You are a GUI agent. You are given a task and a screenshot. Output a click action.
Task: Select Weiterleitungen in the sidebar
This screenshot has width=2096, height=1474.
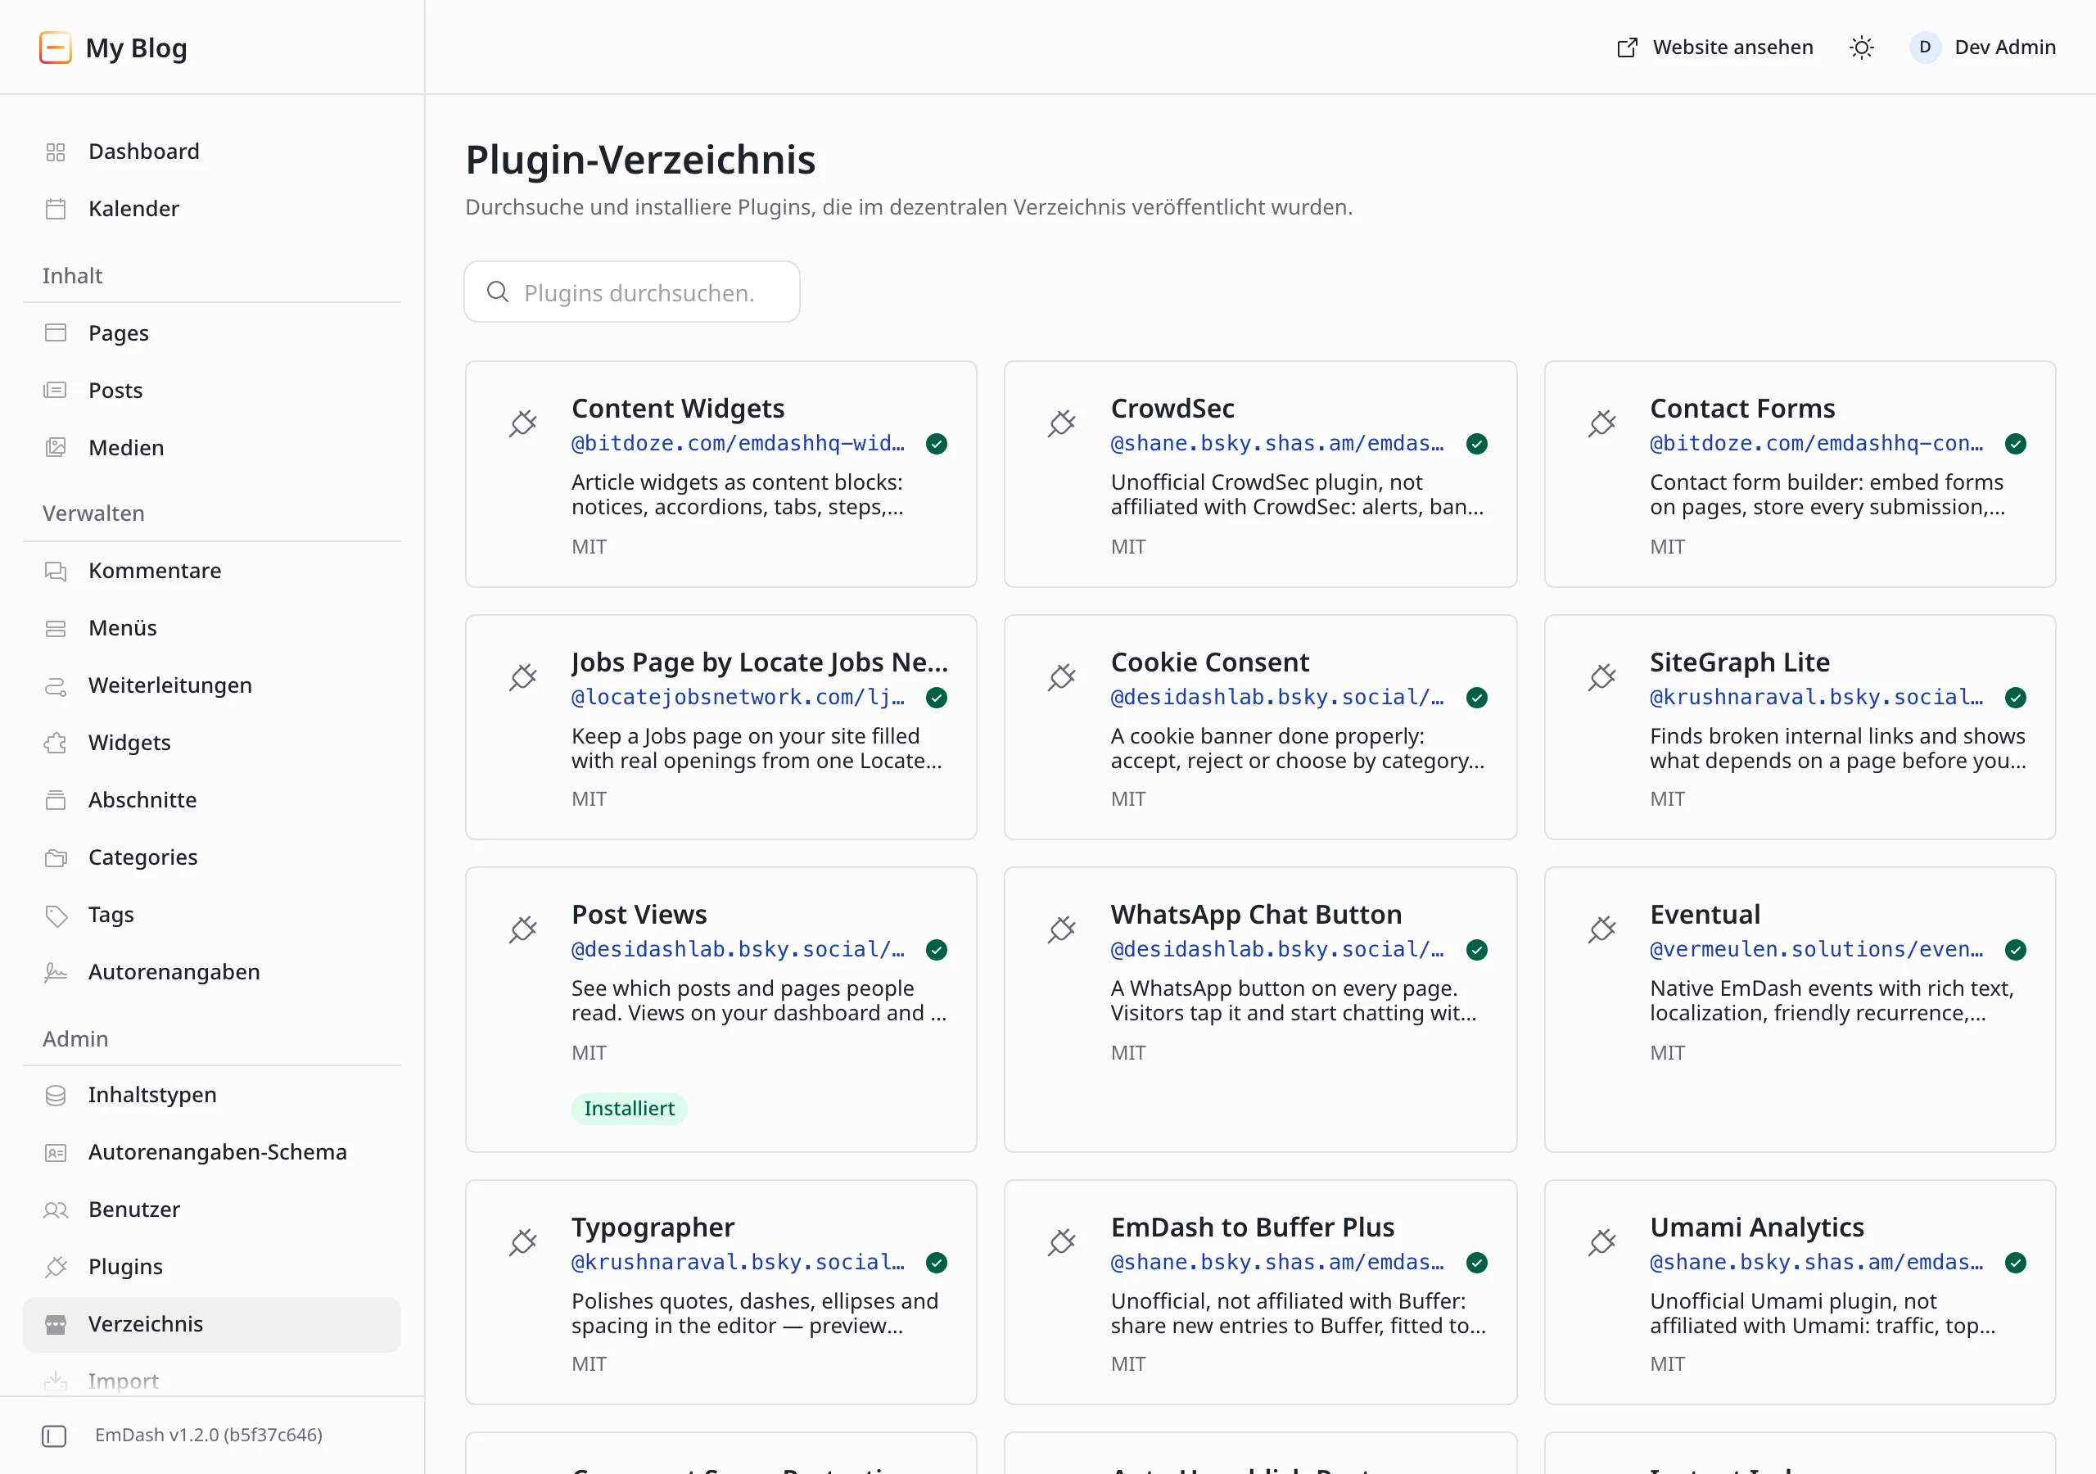(212, 686)
